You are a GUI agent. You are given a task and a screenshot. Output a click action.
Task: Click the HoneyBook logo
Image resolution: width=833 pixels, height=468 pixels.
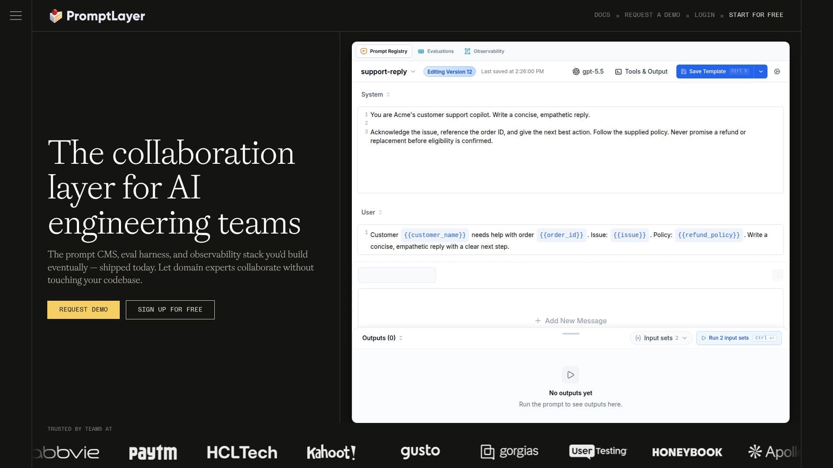click(687, 452)
